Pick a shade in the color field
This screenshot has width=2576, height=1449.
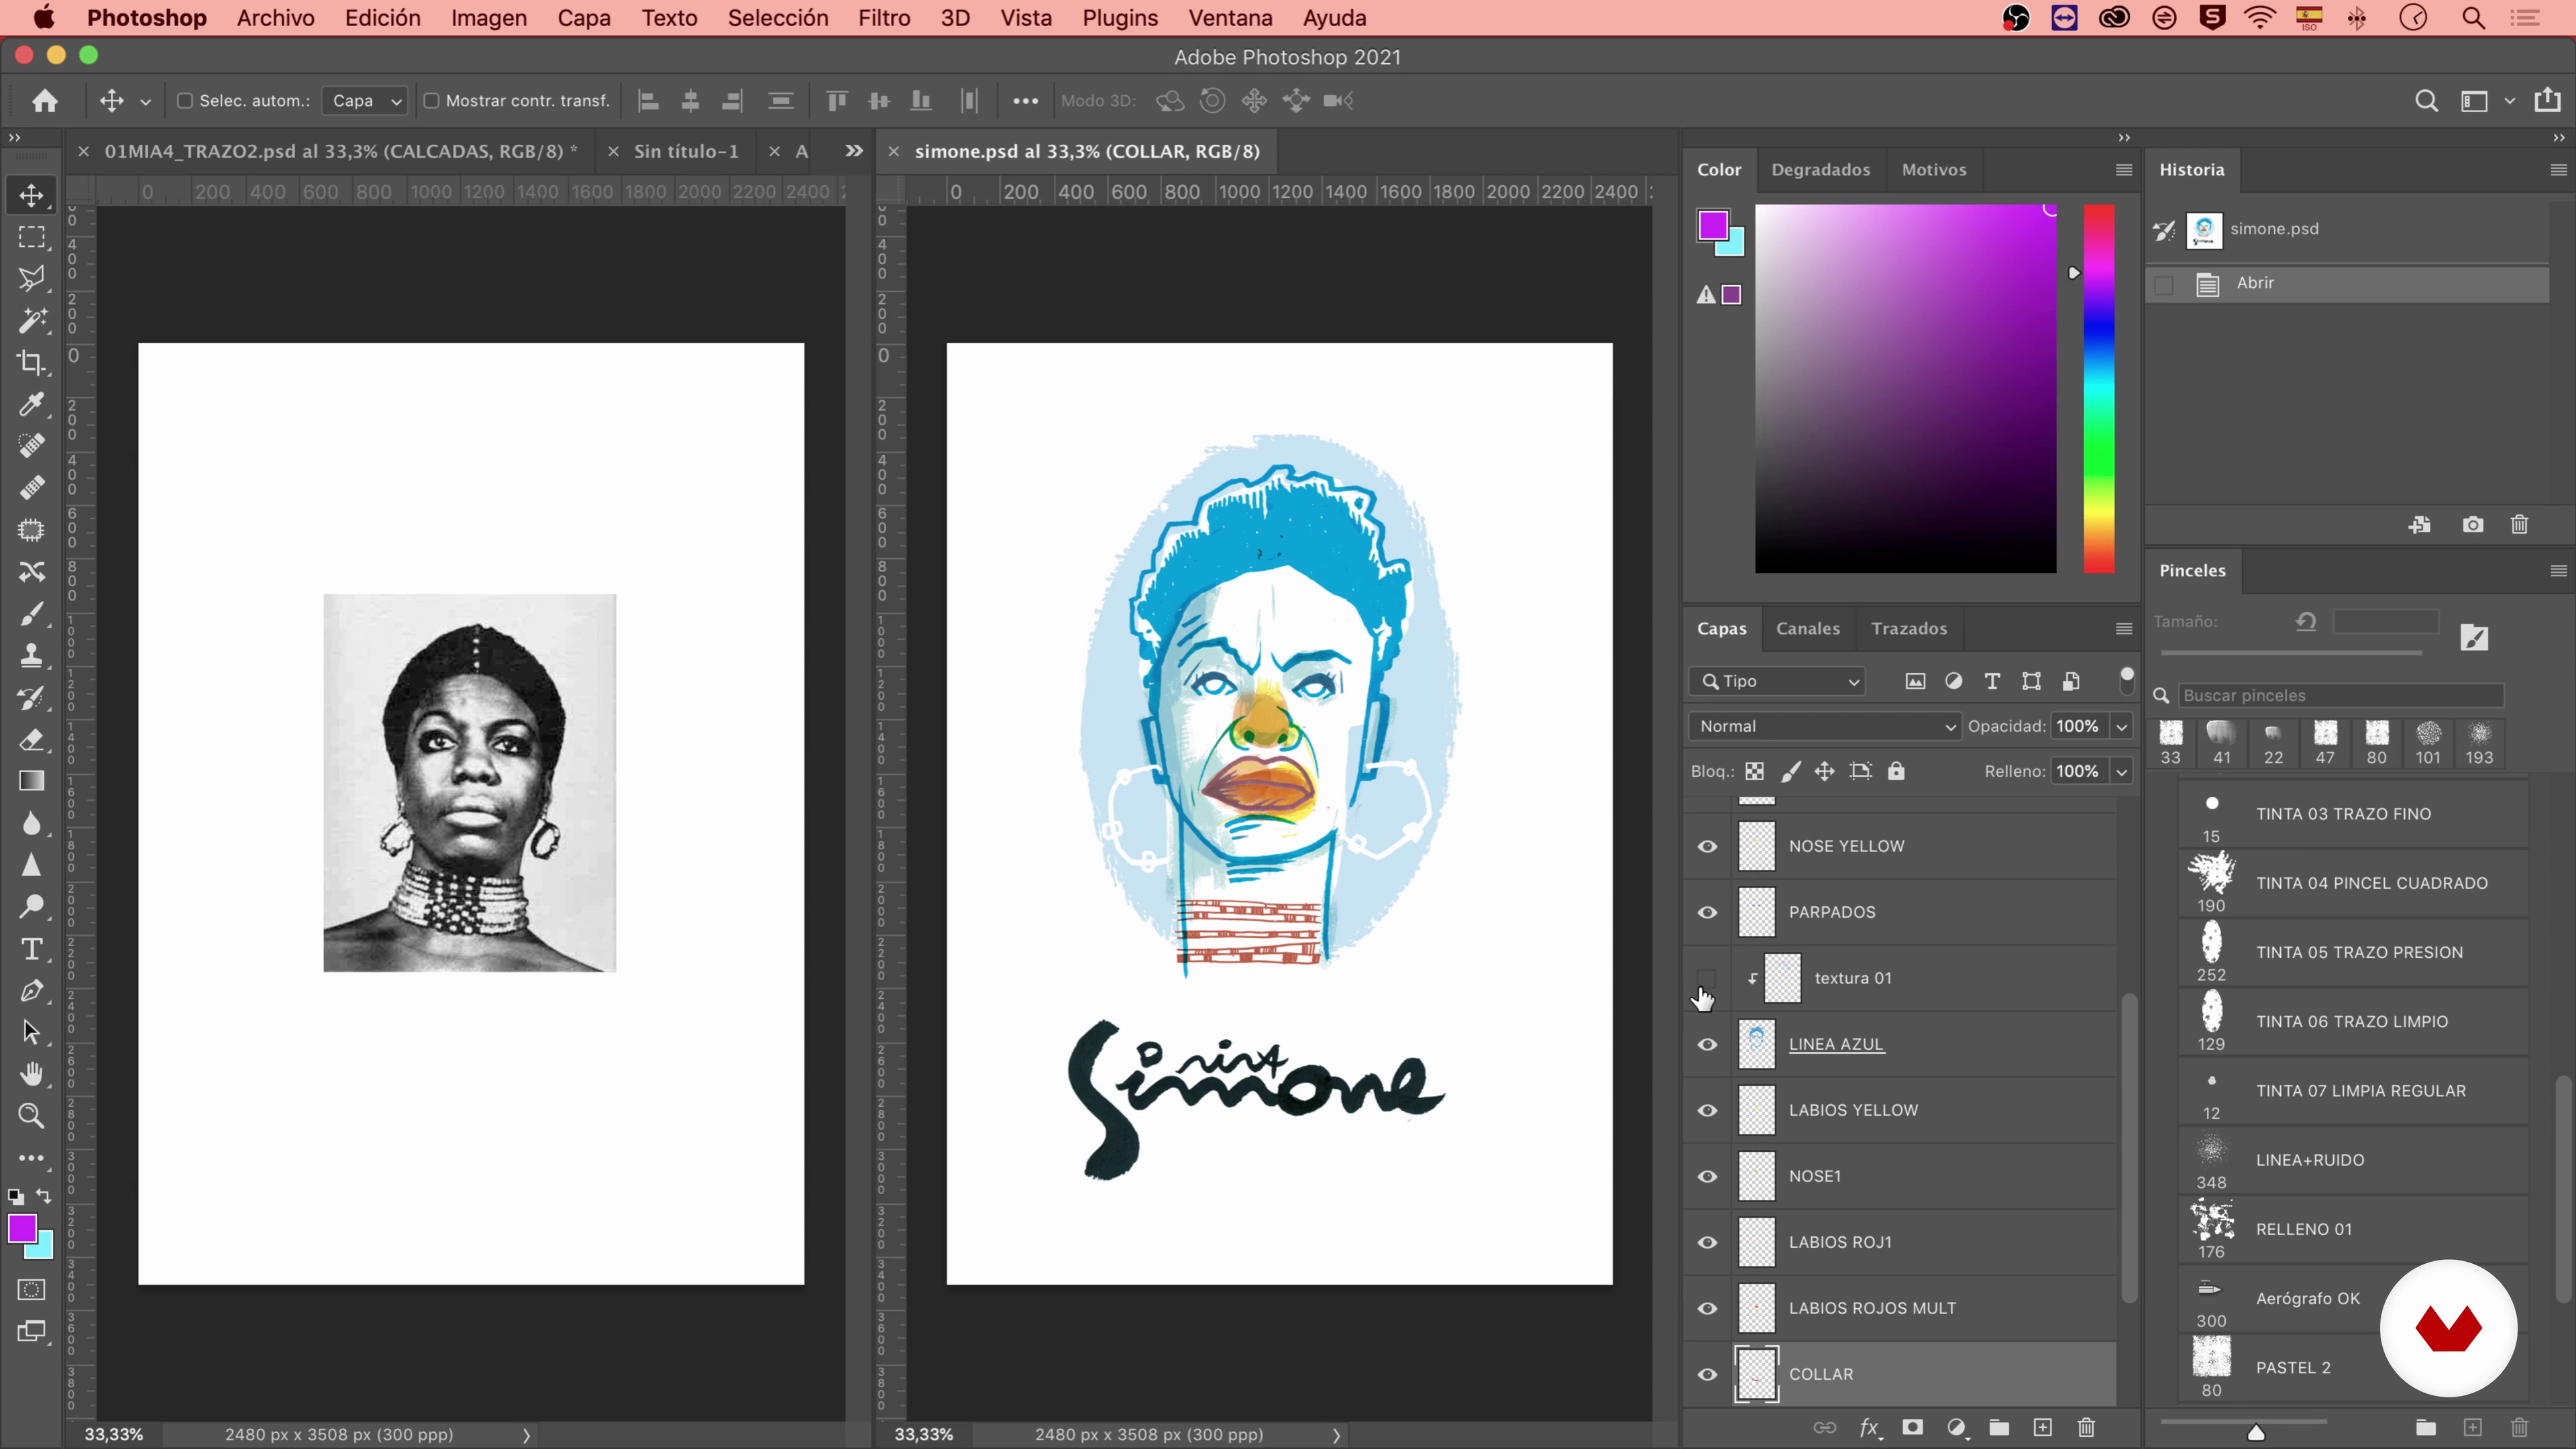[x=1905, y=389]
